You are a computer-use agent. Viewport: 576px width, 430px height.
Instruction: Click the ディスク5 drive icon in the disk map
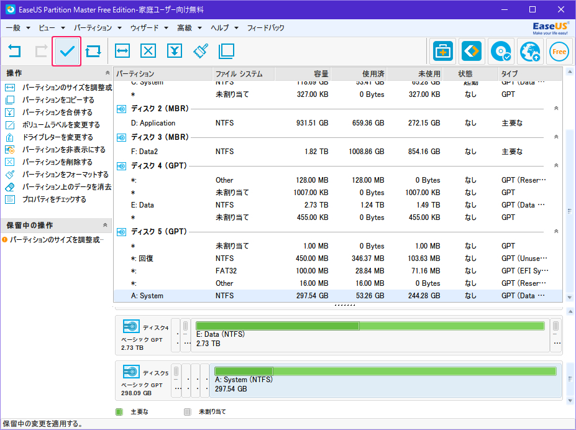(x=131, y=371)
